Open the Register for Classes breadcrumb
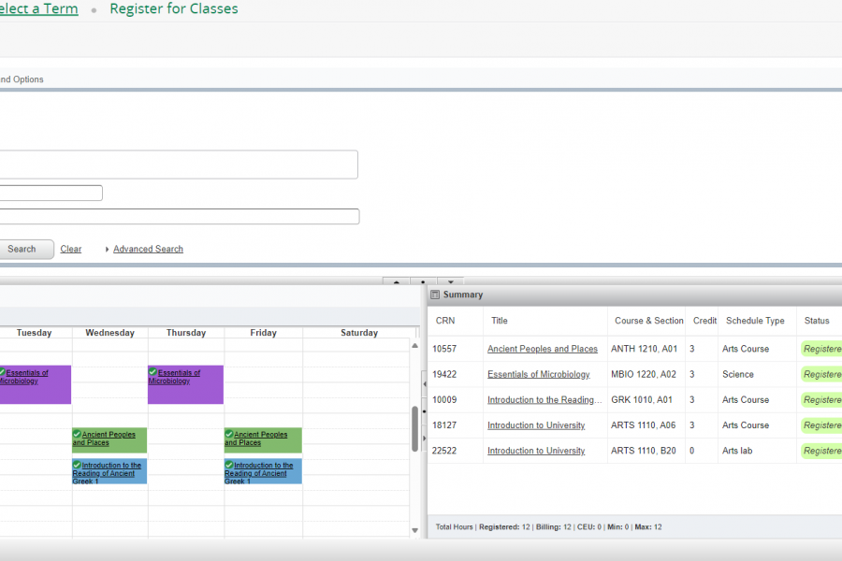Viewport: 842px width, 561px height. coord(174,9)
